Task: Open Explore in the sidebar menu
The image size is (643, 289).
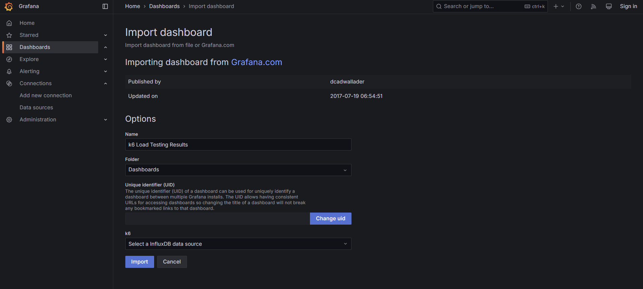Action: click(x=29, y=59)
